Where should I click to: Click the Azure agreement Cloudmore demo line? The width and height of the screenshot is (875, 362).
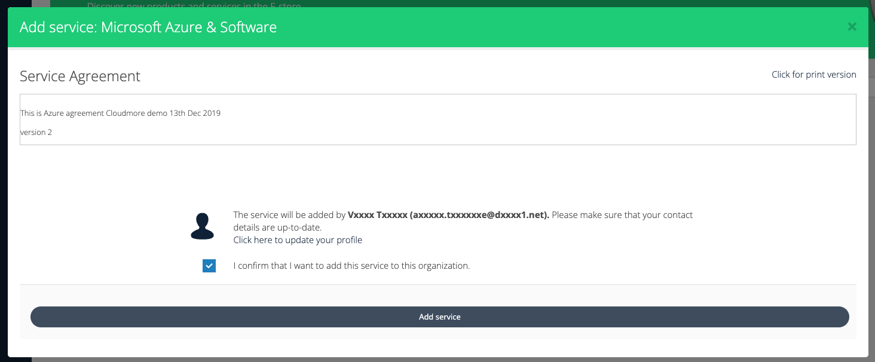pyautogui.click(x=121, y=113)
